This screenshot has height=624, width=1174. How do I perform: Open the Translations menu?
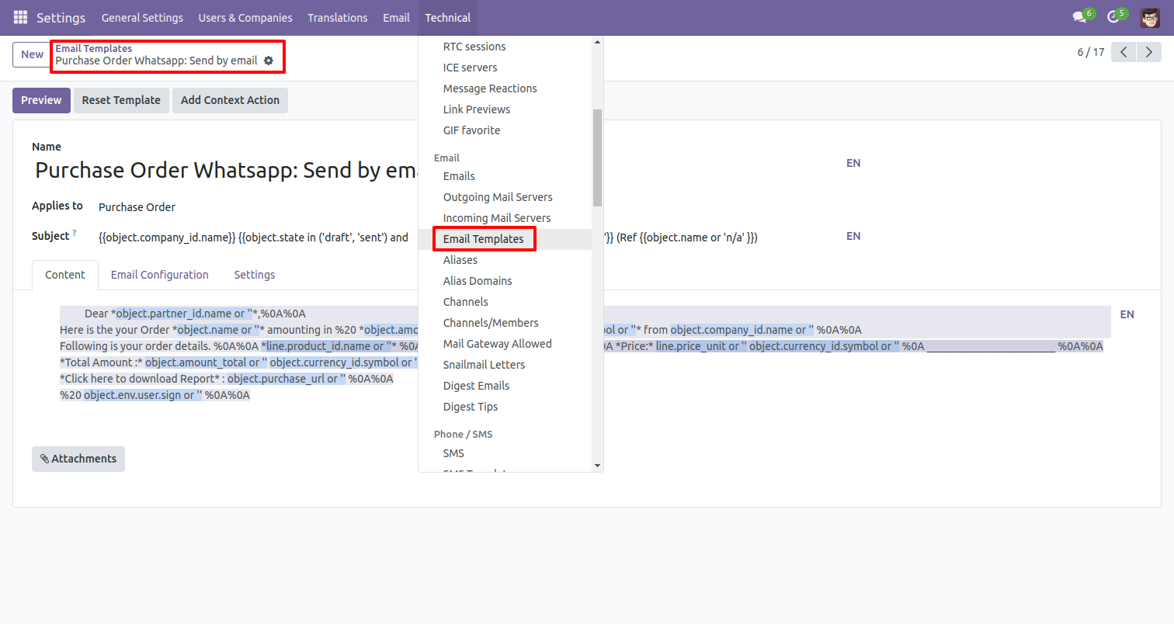click(338, 17)
